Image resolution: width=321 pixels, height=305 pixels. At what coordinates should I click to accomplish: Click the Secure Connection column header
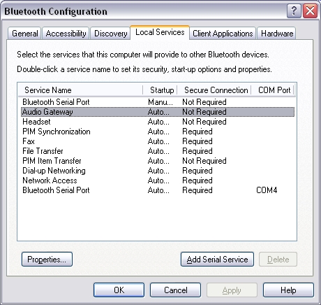pos(214,90)
